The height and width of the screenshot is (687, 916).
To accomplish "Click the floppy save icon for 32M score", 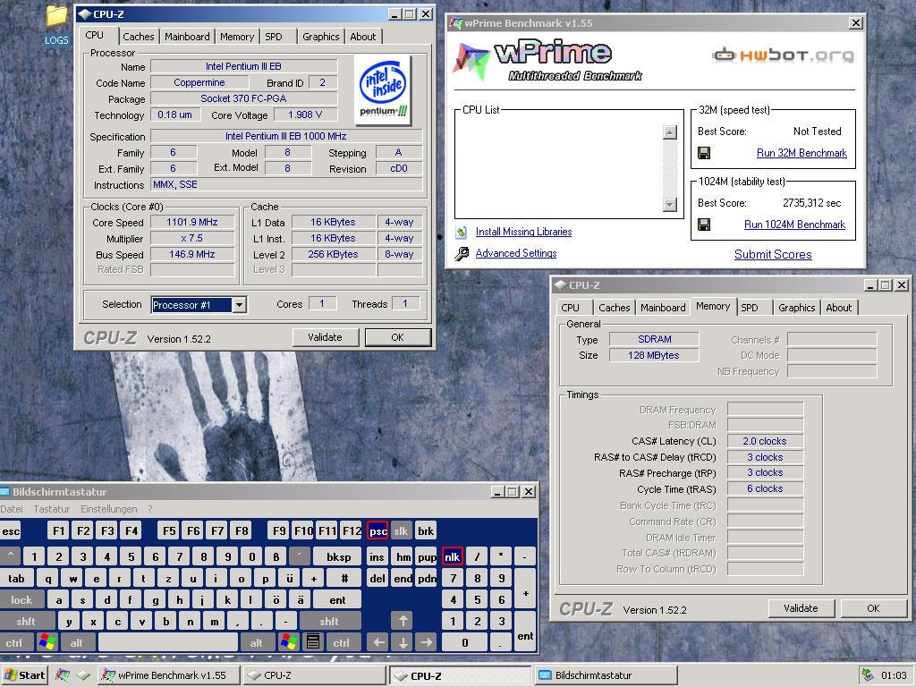I will click(704, 153).
